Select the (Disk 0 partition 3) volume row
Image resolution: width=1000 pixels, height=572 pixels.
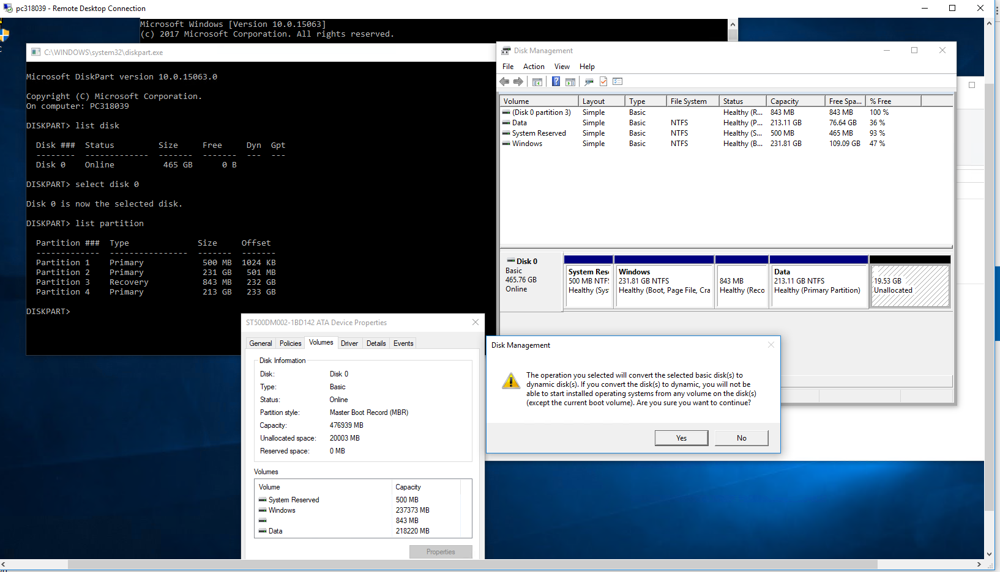(726, 112)
